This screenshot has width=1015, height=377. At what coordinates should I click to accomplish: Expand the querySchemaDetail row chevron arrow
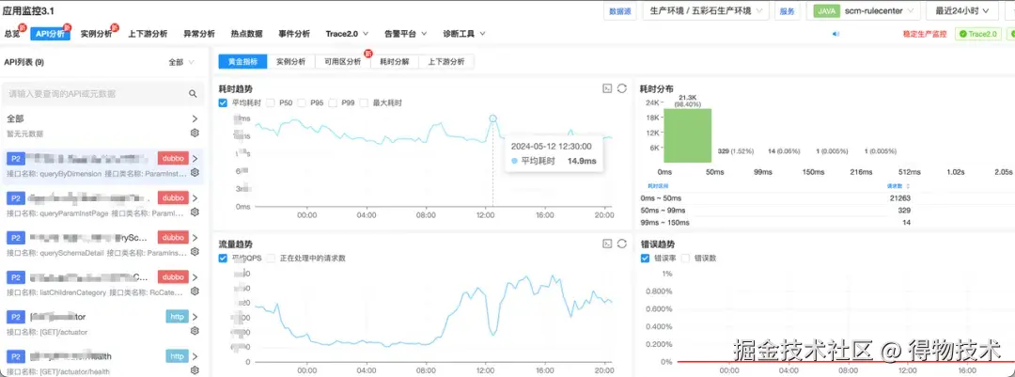pos(195,238)
